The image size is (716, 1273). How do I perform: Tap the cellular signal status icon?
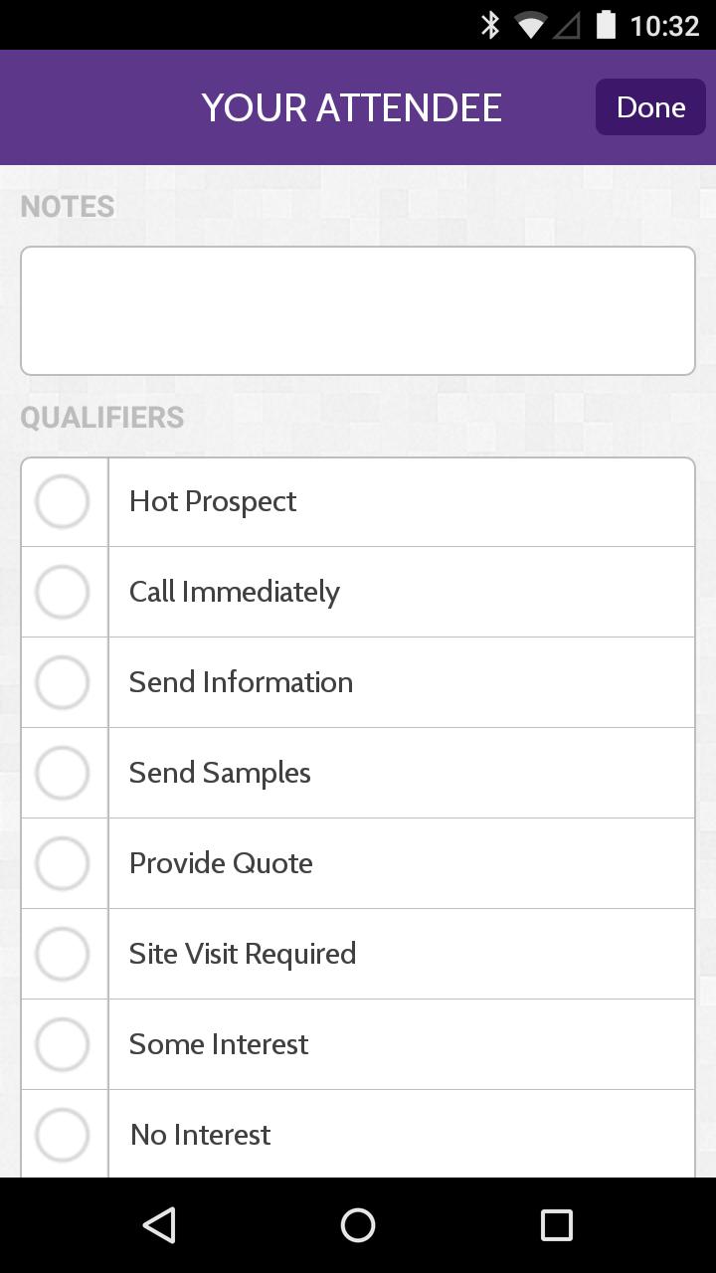click(567, 25)
